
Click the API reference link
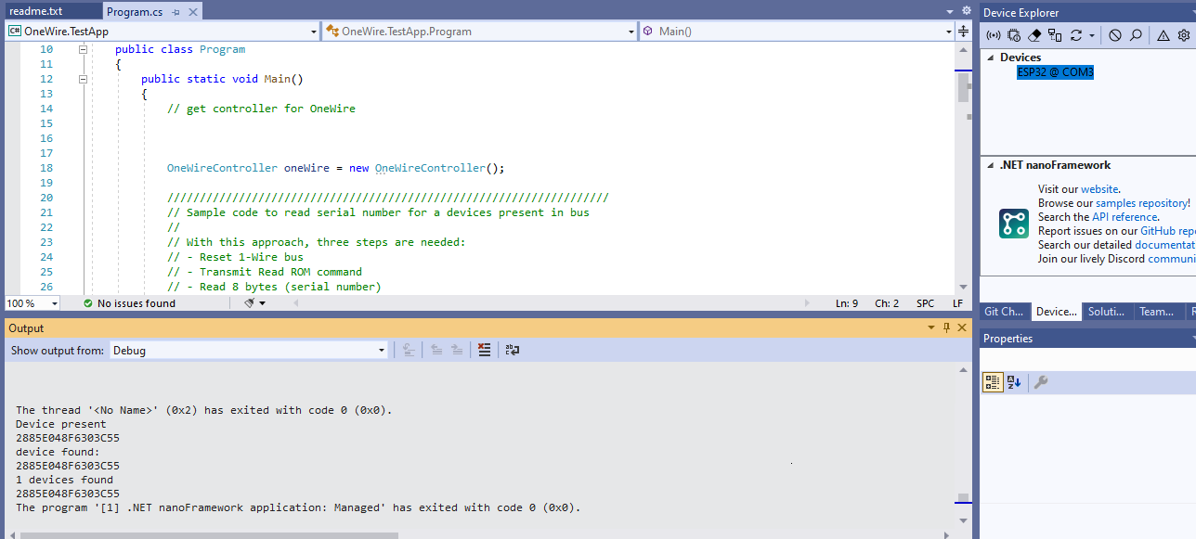point(1124,216)
